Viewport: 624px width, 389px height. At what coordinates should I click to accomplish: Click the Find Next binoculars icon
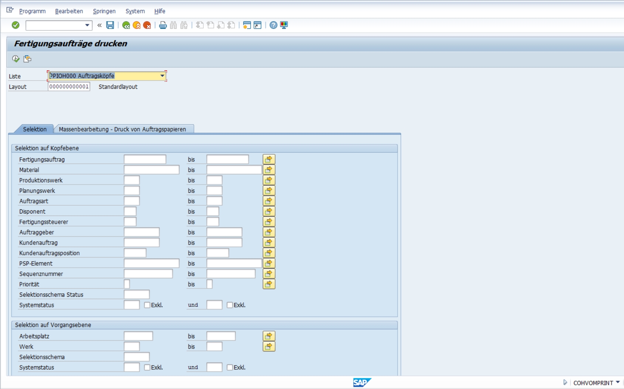tap(184, 25)
